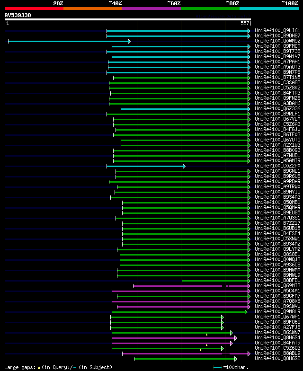Click the purple alignment bar of UniRef100_A7Q8X6
This screenshot has width=303, height=371.
[180, 302]
